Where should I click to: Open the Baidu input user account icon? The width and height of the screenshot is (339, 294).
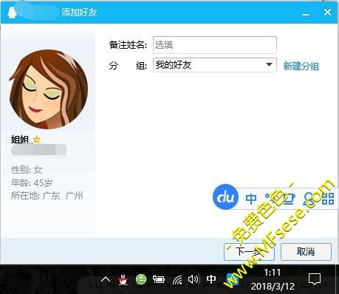[309, 199]
